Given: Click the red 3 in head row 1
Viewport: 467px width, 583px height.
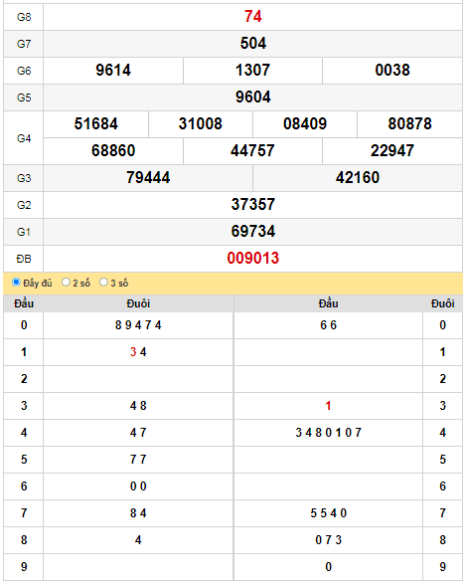Looking at the screenshot, I should (x=133, y=352).
